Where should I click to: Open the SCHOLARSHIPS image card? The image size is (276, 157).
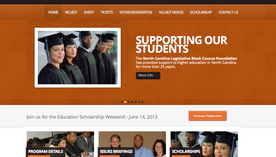[204, 144]
